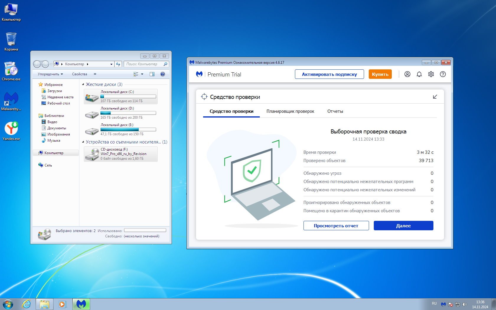Open Malwarebytes notifications bell

point(419,74)
